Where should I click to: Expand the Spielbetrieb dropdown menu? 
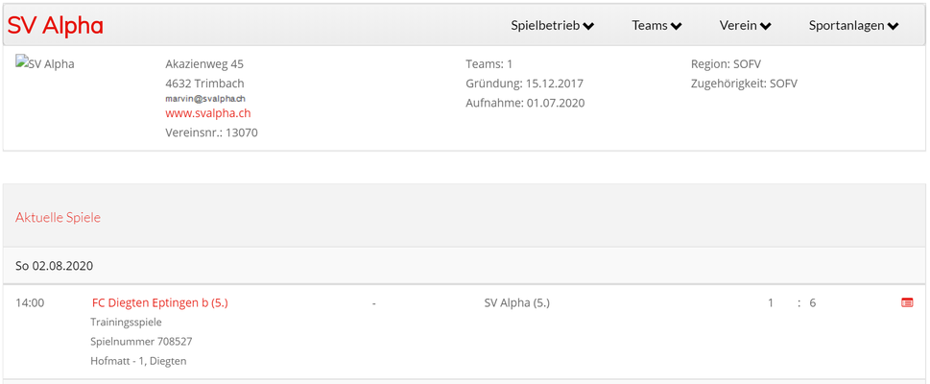552,26
